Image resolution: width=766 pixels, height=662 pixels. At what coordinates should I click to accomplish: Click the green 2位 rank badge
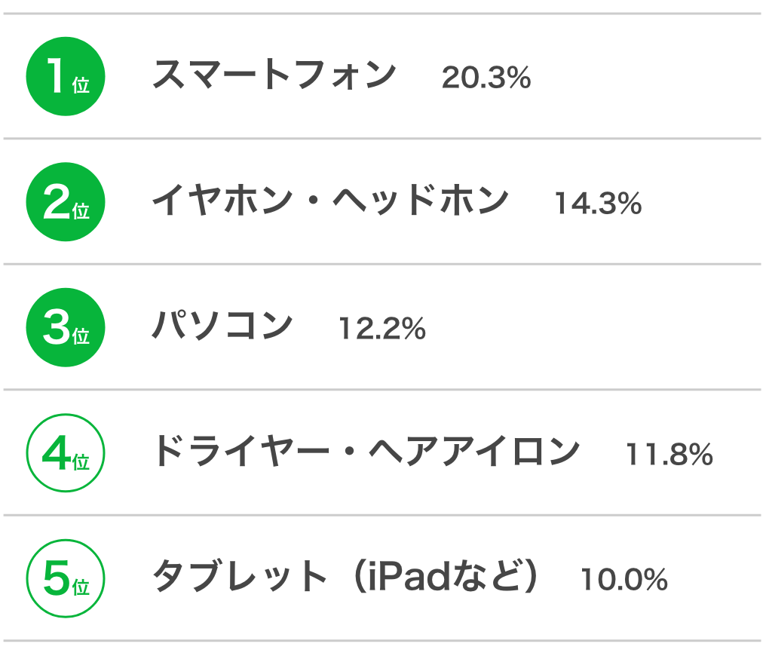pyautogui.click(x=66, y=202)
